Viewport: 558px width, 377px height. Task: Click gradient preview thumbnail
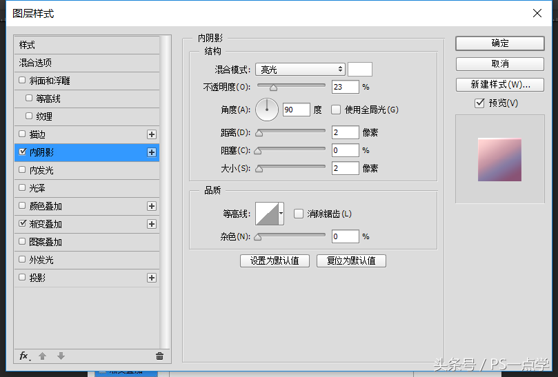coord(499,160)
